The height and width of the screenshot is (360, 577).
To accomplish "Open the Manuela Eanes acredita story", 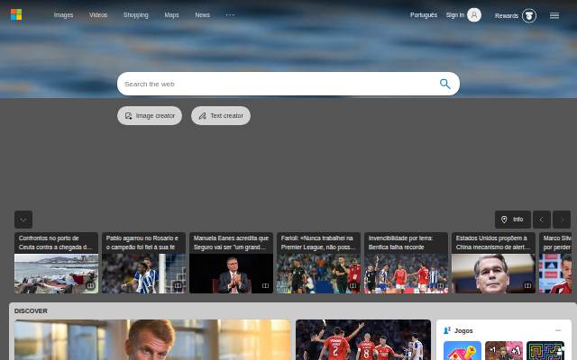I will click(x=231, y=263).
